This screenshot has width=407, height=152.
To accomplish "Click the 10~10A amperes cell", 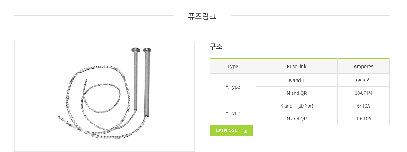I will click(x=363, y=119).
